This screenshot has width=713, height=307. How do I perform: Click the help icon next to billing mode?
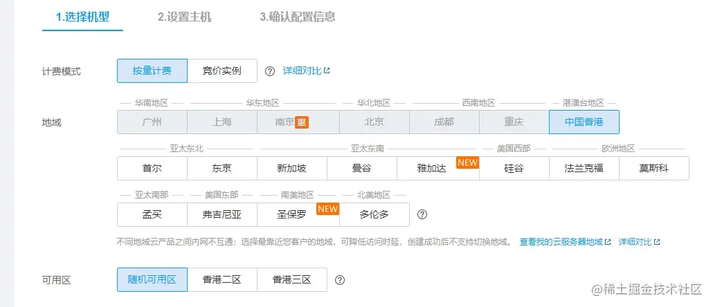(270, 71)
